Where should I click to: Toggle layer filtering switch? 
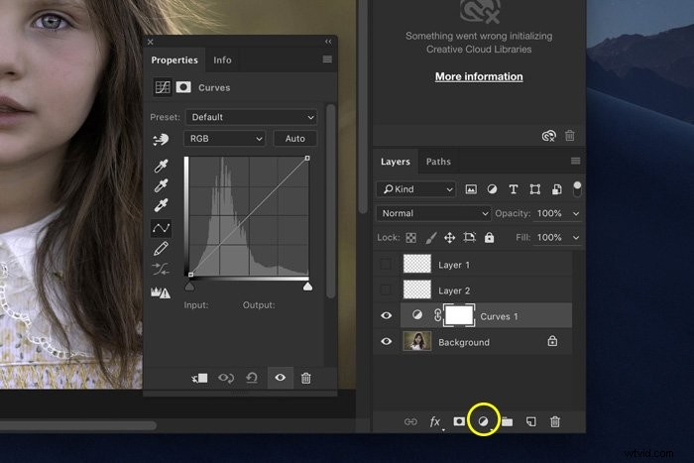[577, 189]
